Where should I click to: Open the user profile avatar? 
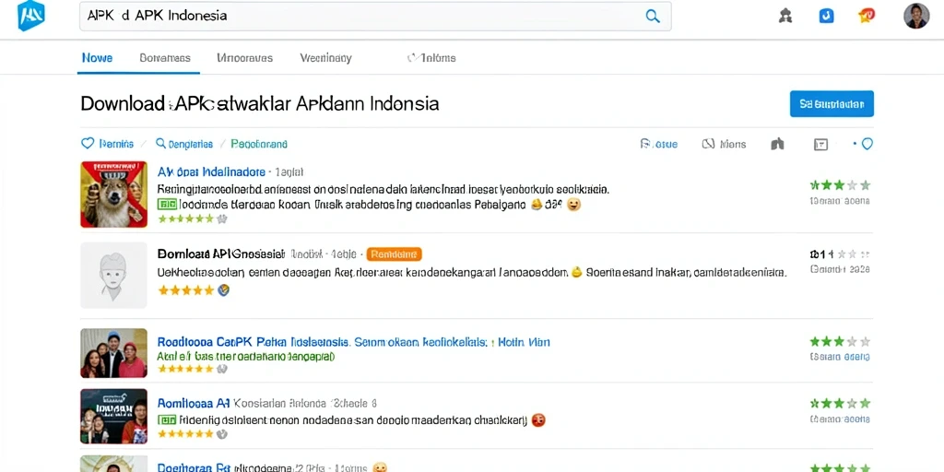[916, 16]
